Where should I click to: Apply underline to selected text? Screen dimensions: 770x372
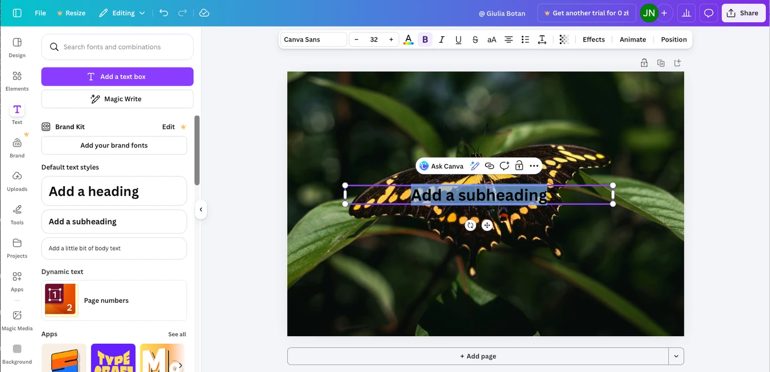pyautogui.click(x=458, y=39)
